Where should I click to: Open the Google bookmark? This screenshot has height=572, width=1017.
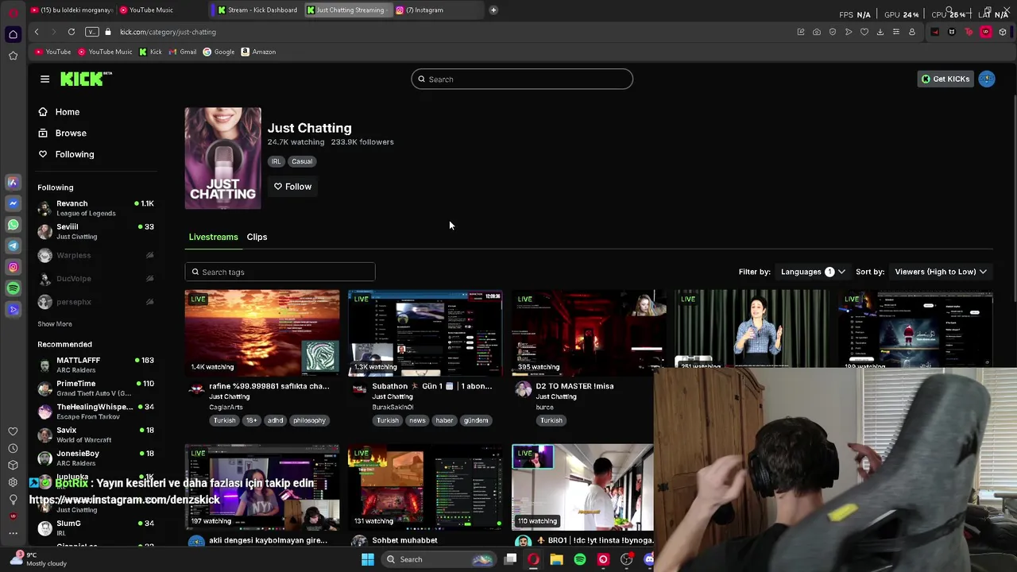pyautogui.click(x=218, y=52)
